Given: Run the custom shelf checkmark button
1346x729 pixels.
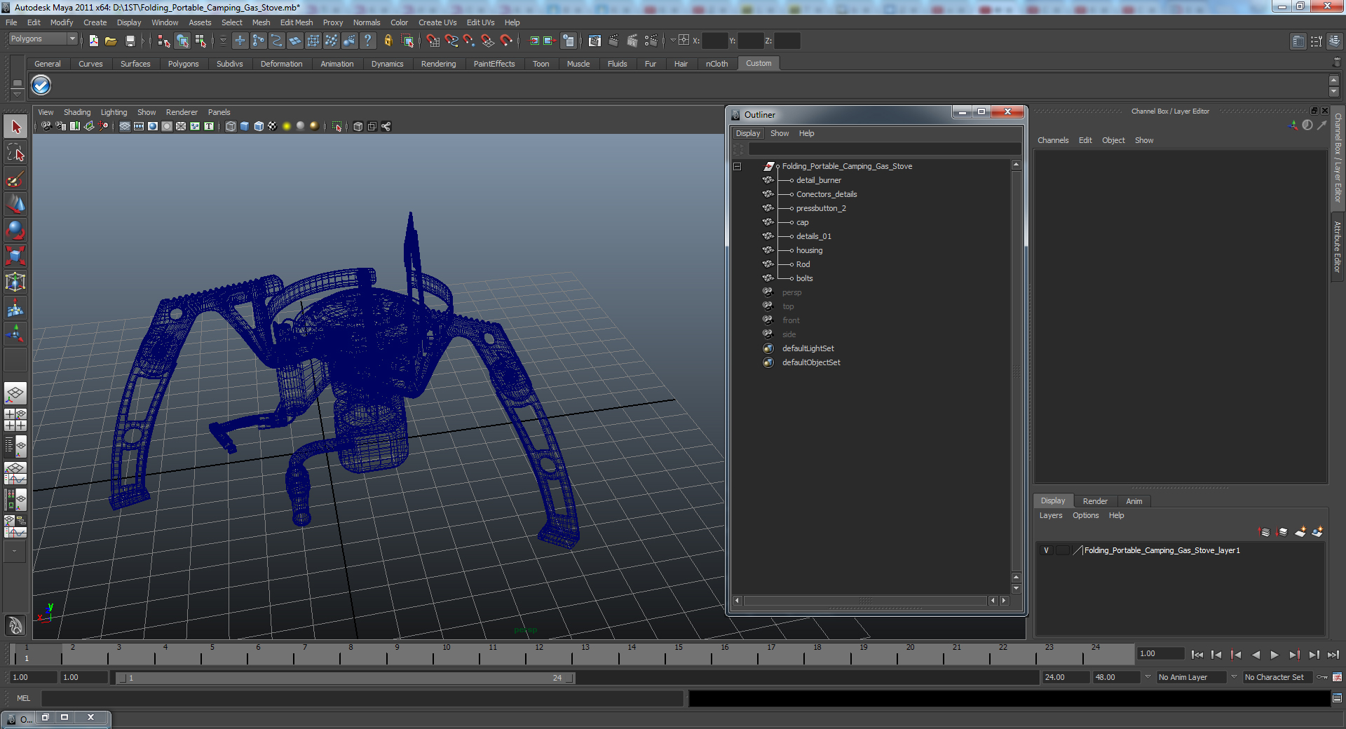Looking at the screenshot, I should [x=41, y=86].
